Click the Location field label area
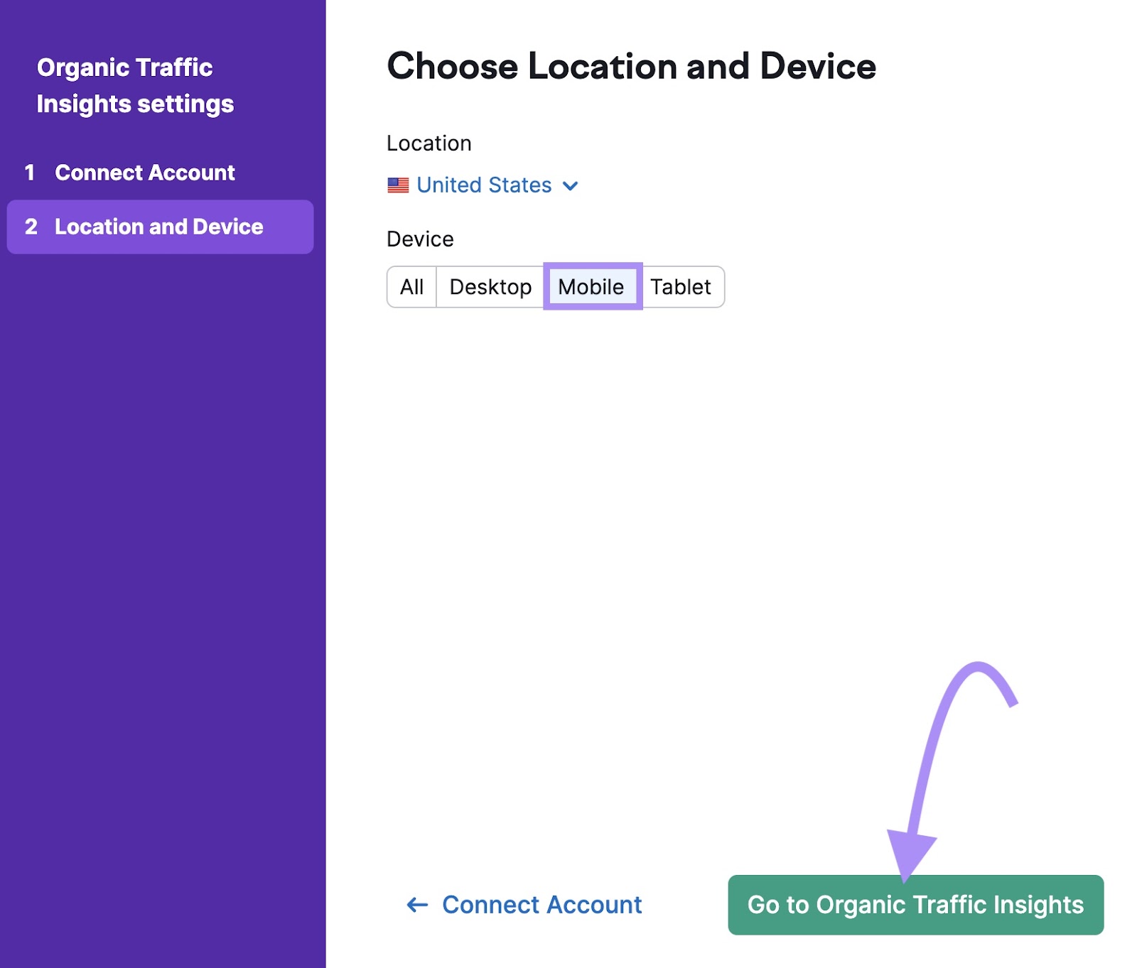Image resolution: width=1137 pixels, height=968 pixels. [429, 143]
